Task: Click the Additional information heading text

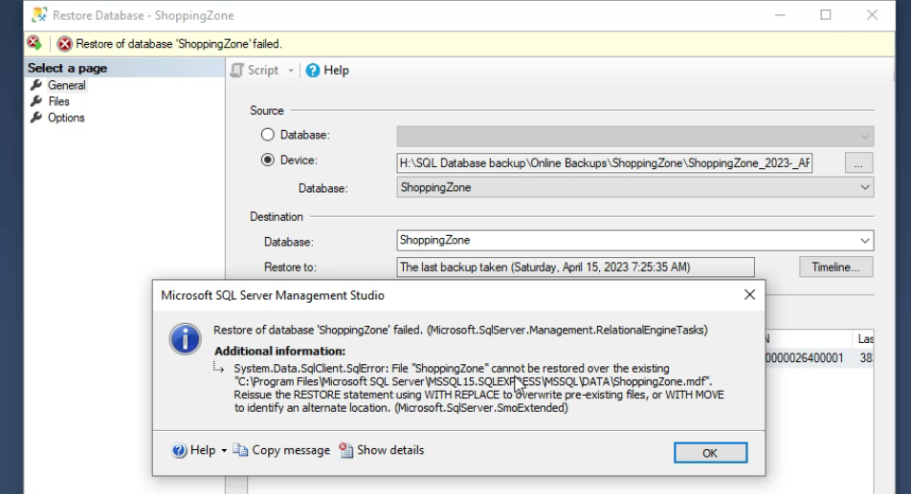Action: click(x=279, y=351)
